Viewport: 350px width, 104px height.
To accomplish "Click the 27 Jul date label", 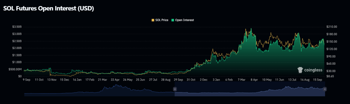I will [153, 80].
